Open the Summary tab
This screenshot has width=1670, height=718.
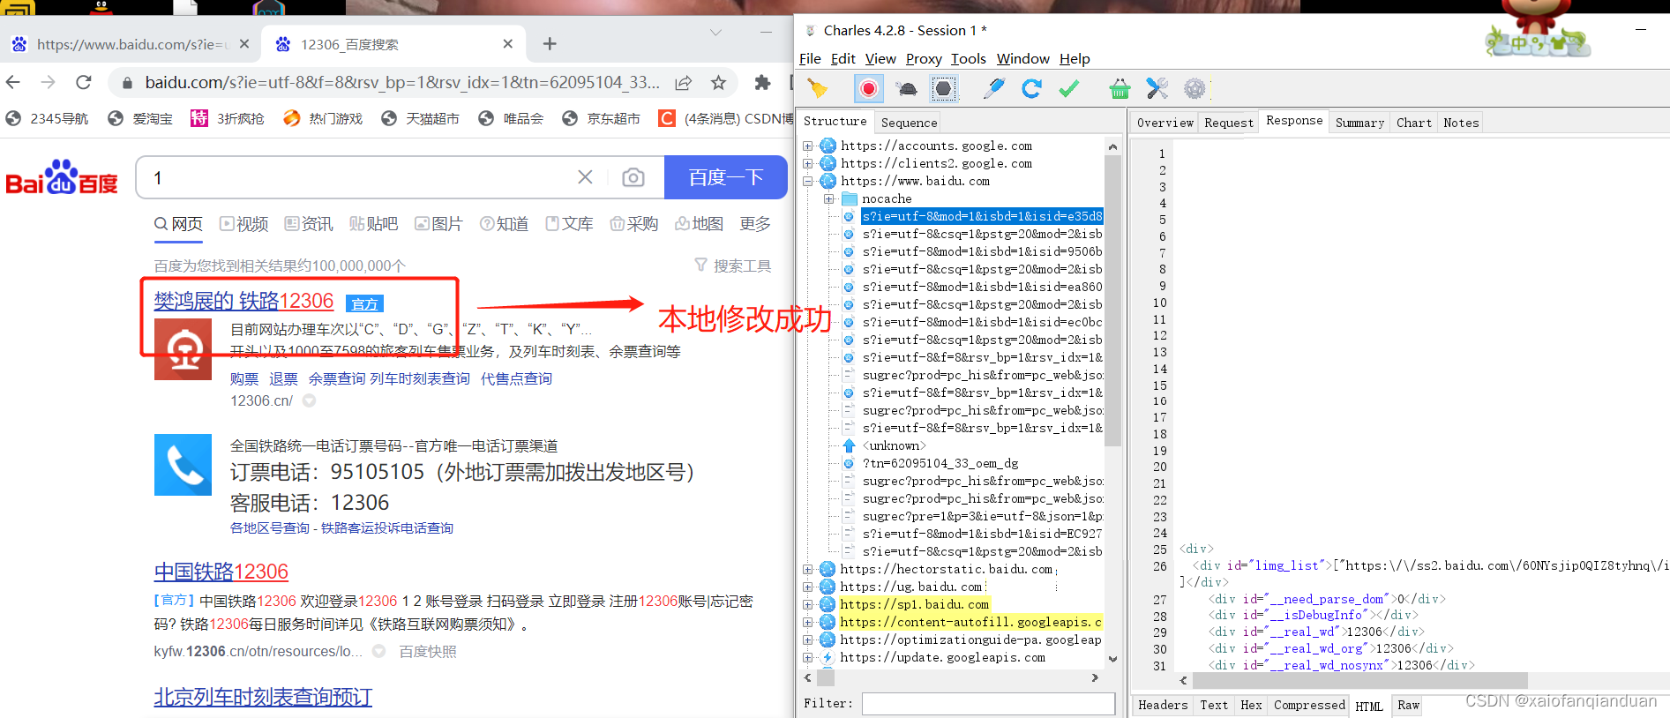point(1359,123)
